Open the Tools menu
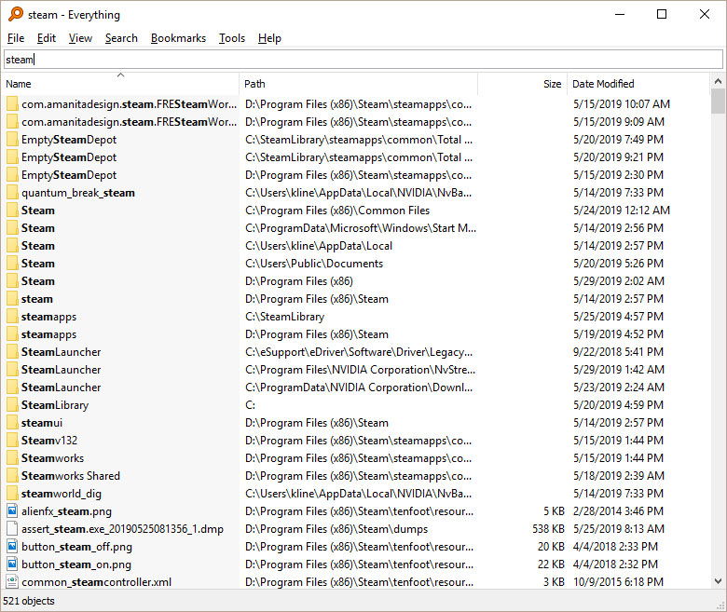 232,38
